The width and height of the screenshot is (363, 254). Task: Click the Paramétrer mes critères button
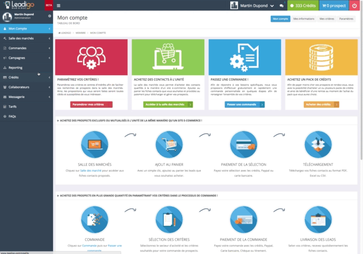pos(91,105)
